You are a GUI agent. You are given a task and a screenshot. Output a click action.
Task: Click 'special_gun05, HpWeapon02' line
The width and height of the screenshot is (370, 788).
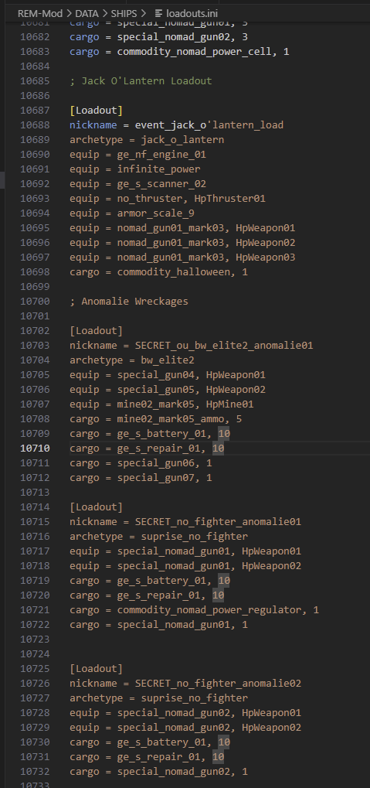[167, 390]
